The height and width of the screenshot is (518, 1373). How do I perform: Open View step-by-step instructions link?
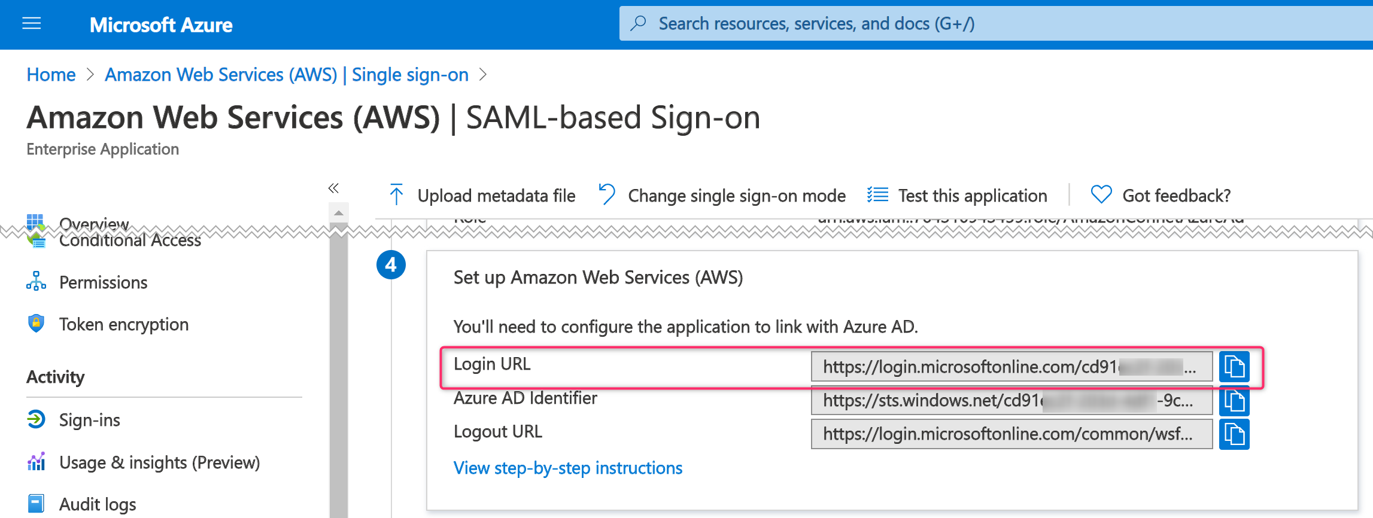point(567,468)
